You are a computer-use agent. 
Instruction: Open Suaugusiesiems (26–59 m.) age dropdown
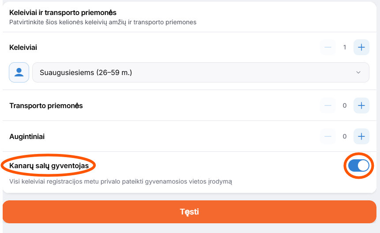201,72
